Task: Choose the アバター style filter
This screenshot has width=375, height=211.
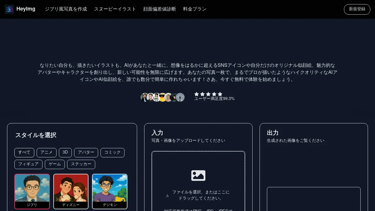Action: (x=86, y=153)
